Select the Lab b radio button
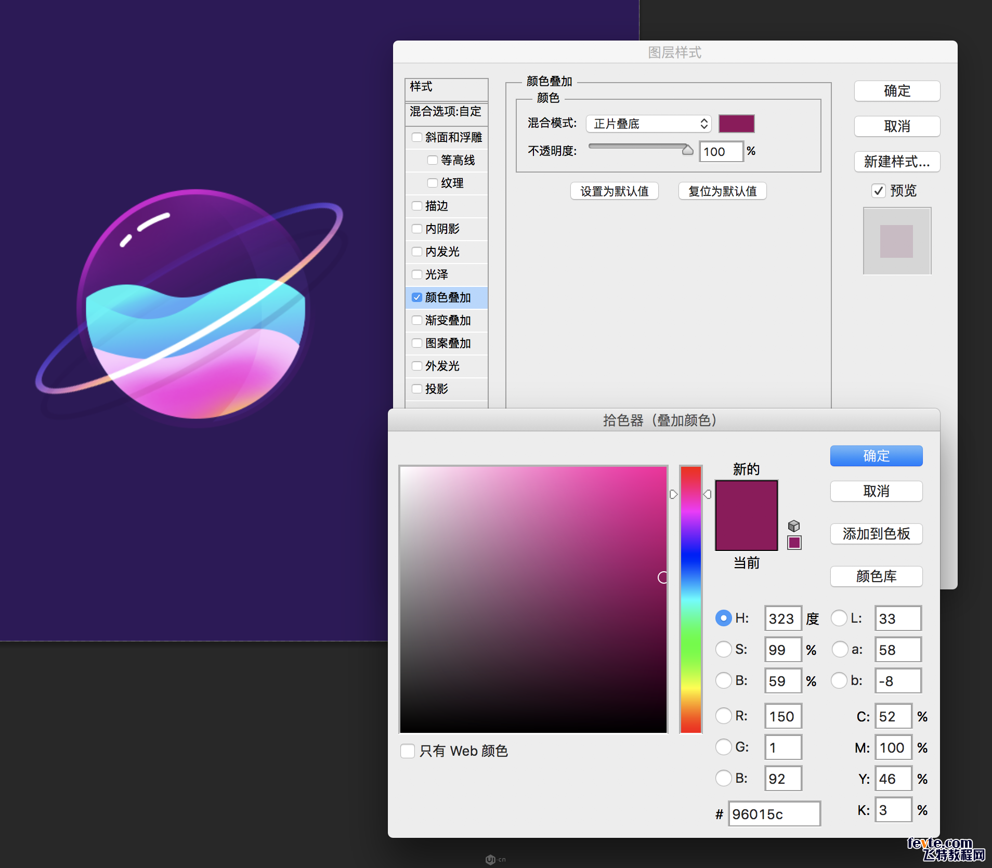The height and width of the screenshot is (868, 992). 839,680
